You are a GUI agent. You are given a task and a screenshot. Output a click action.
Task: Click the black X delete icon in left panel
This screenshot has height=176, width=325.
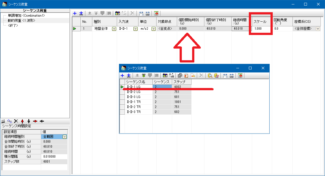click(16, 121)
